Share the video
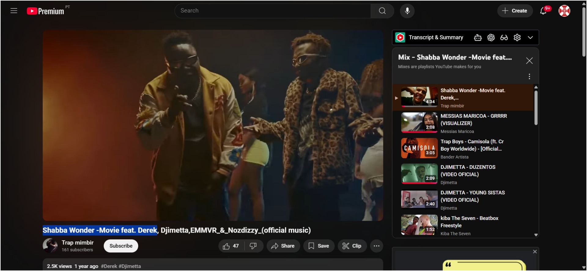 (283, 246)
